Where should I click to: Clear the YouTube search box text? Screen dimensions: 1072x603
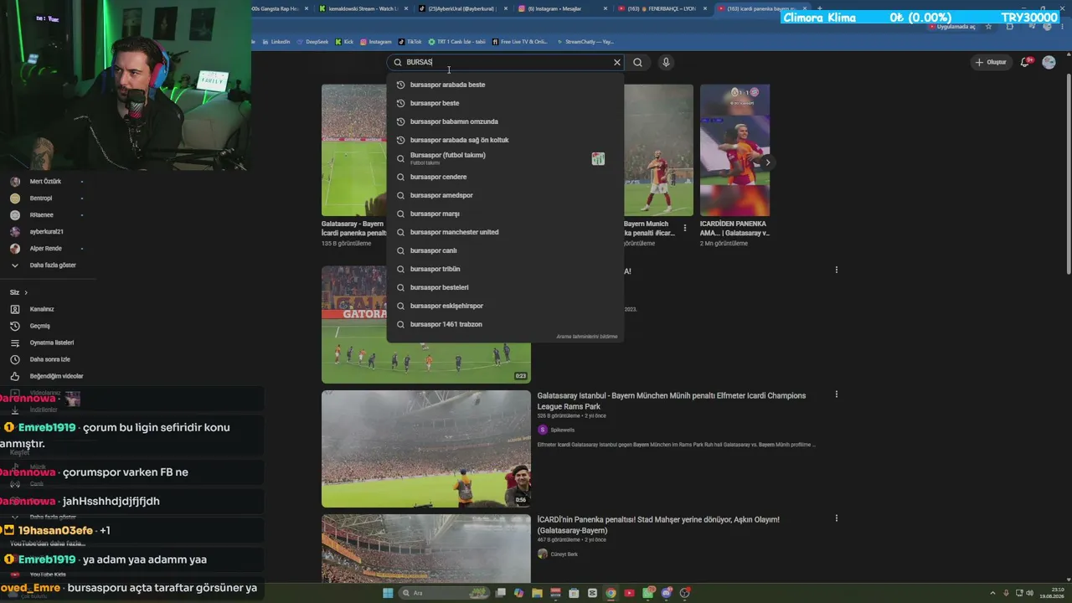click(617, 62)
